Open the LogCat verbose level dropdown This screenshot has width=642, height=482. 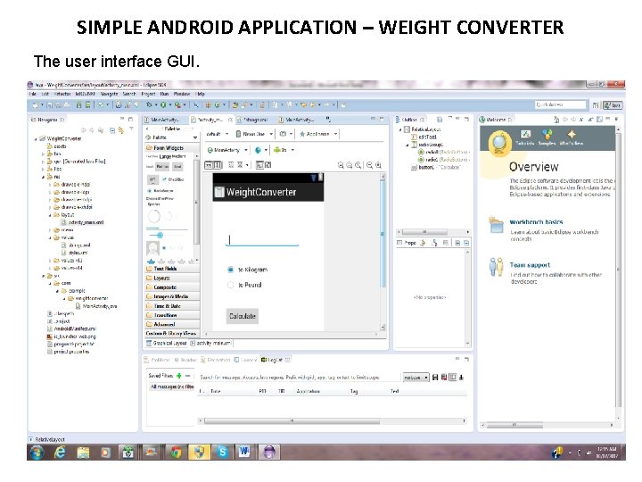[416, 378]
